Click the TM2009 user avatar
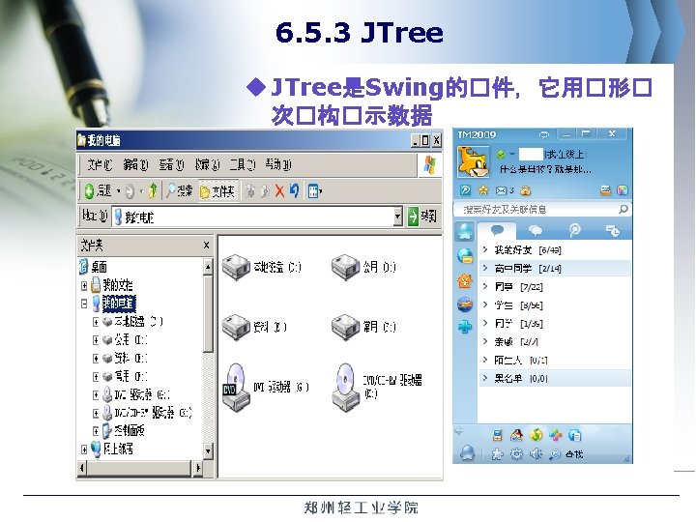The height and width of the screenshot is (522, 696). (473, 161)
